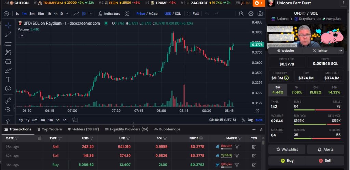Click the Sell button

(x=325, y=161)
